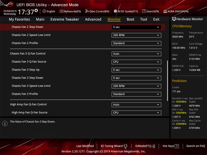Viewport: 207px width, 155px height.
Task: Click the EzMode exit arrow icon
Action: coord(153,146)
